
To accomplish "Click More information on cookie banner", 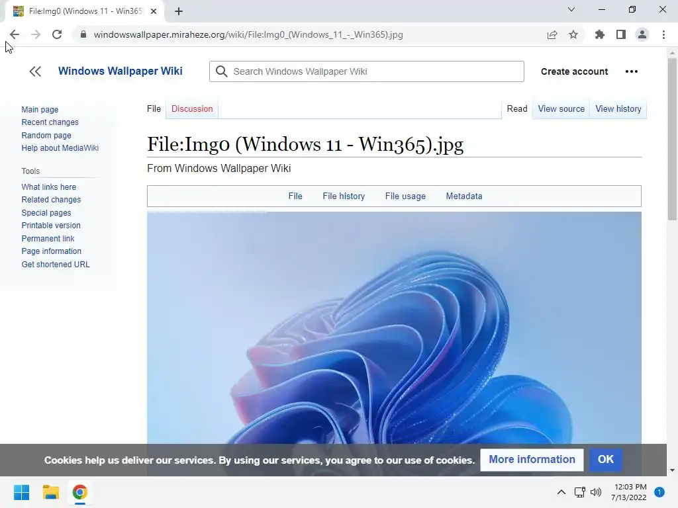I will tap(532, 460).
